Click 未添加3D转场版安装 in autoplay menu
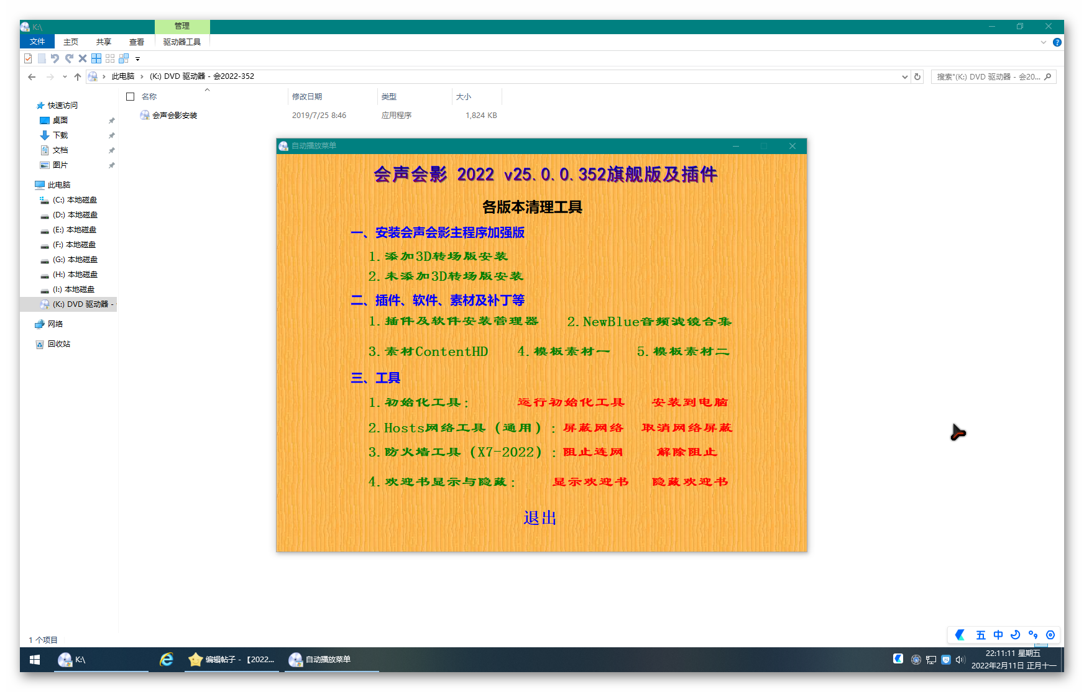The width and height of the screenshot is (1084, 692). click(446, 276)
